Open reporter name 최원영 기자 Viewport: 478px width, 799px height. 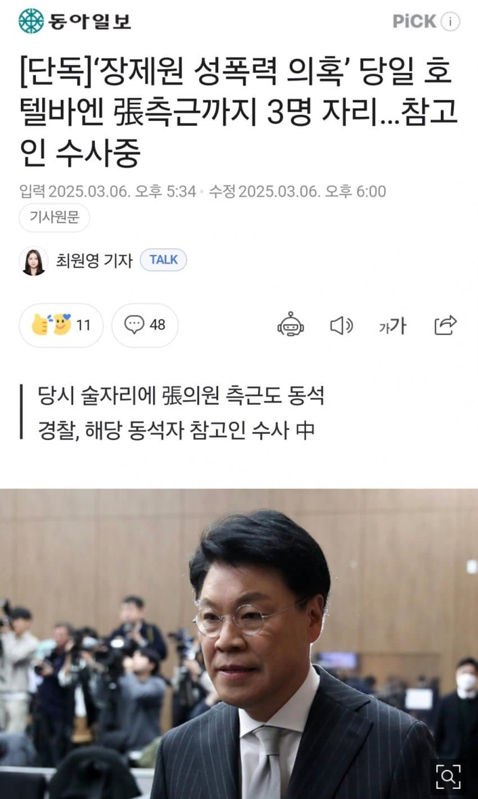pos(94,260)
